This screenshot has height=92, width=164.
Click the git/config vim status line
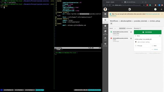coord(78,48)
